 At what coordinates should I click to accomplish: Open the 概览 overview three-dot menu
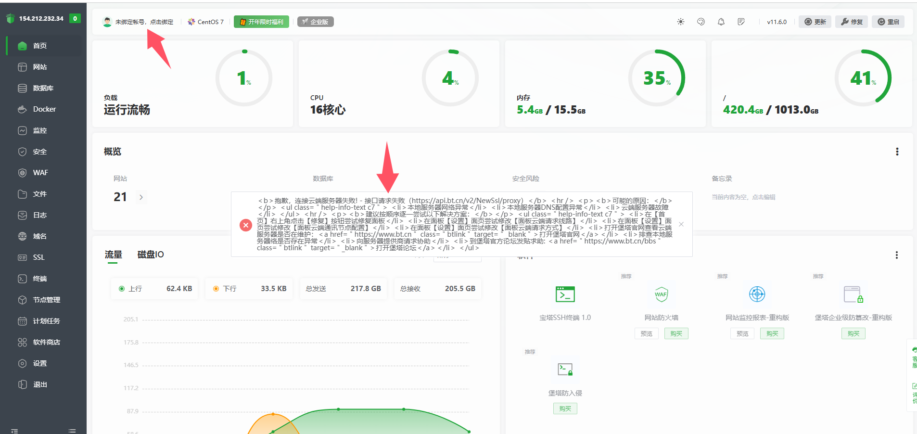(x=897, y=152)
